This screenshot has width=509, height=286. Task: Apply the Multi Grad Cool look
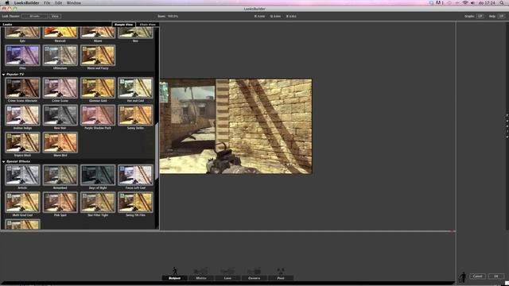[x=22, y=203]
